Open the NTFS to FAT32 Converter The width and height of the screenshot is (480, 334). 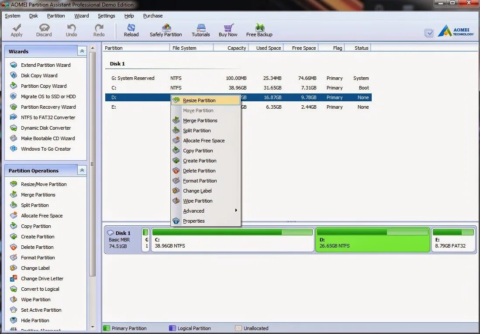(48, 117)
